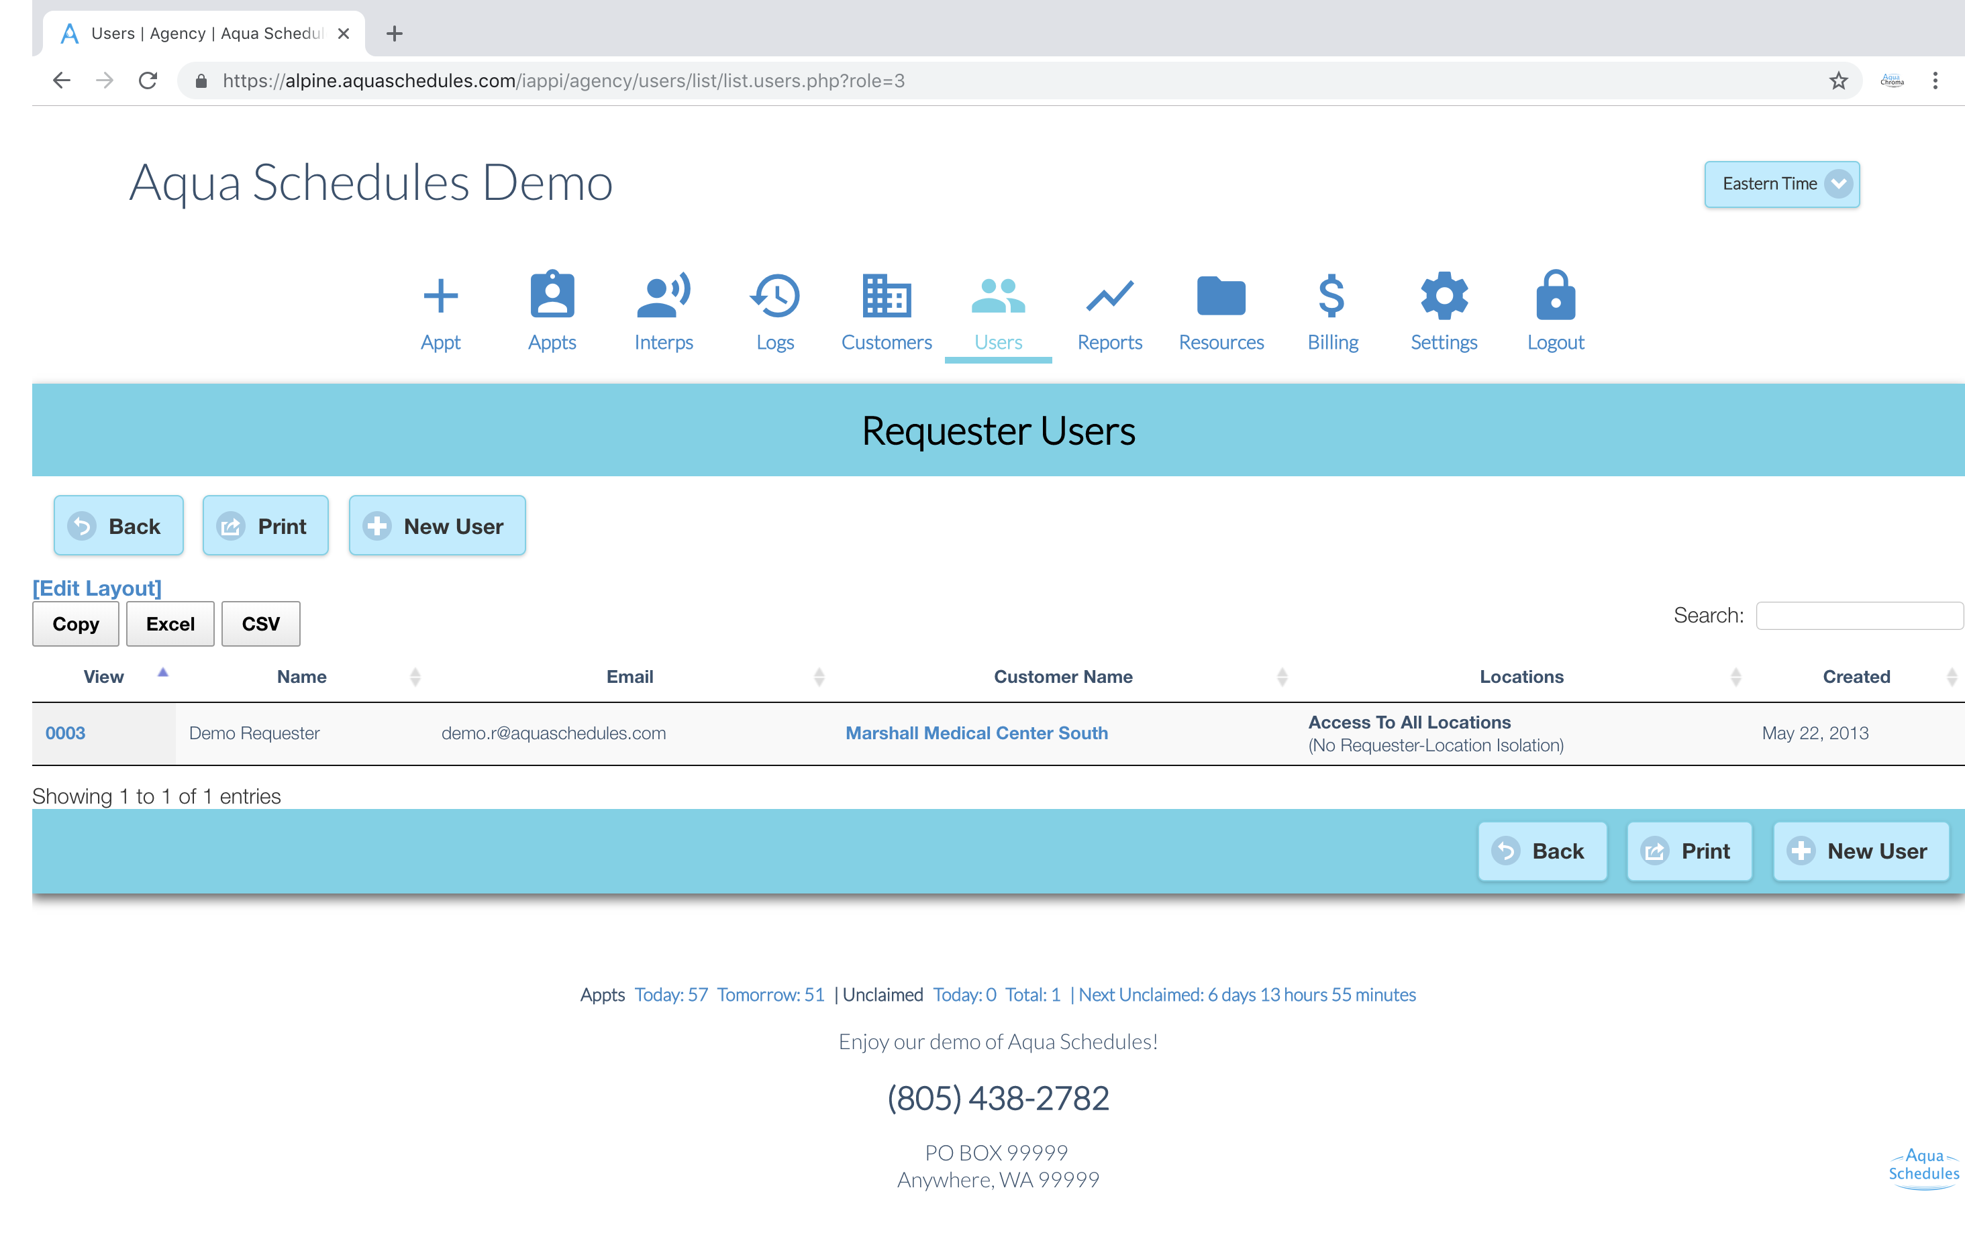Open a new browser tab
Image resolution: width=1965 pixels, height=1245 pixels.
(x=394, y=34)
